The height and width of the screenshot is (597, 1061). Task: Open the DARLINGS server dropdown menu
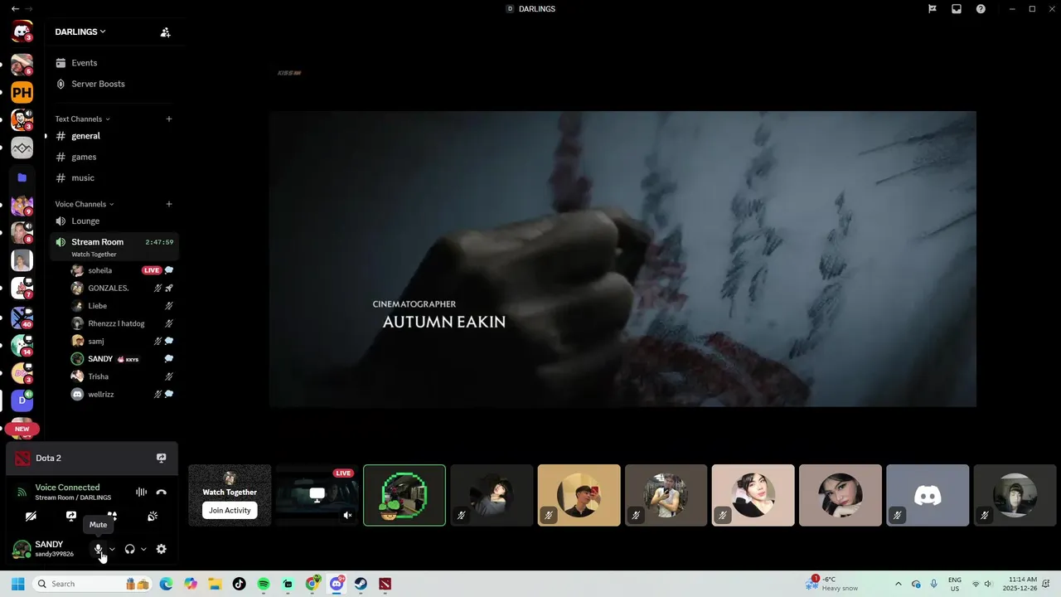coord(80,32)
